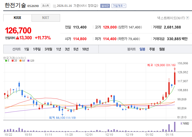Click the 10/22 date axis label
The height and width of the screenshot is (137, 192).
click(x=8, y=135)
